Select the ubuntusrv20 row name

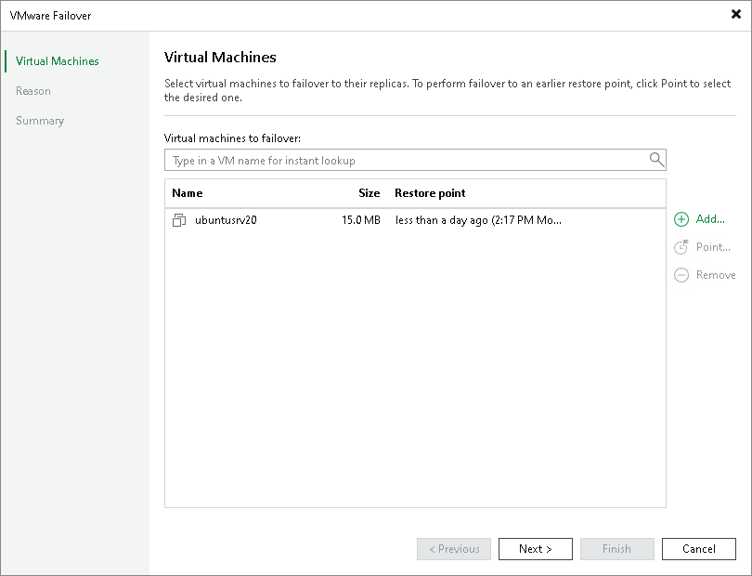tap(226, 220)
